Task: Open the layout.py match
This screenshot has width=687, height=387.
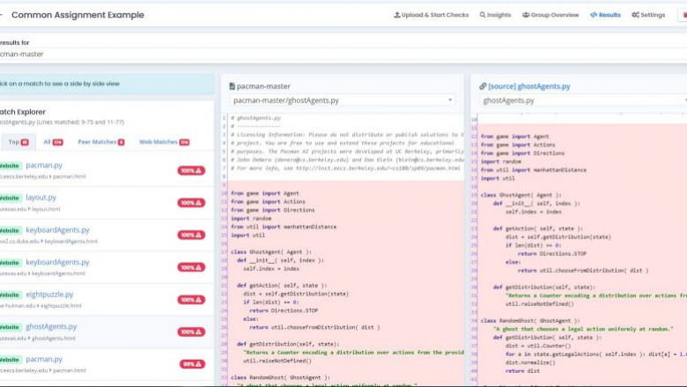Action: 41,198
